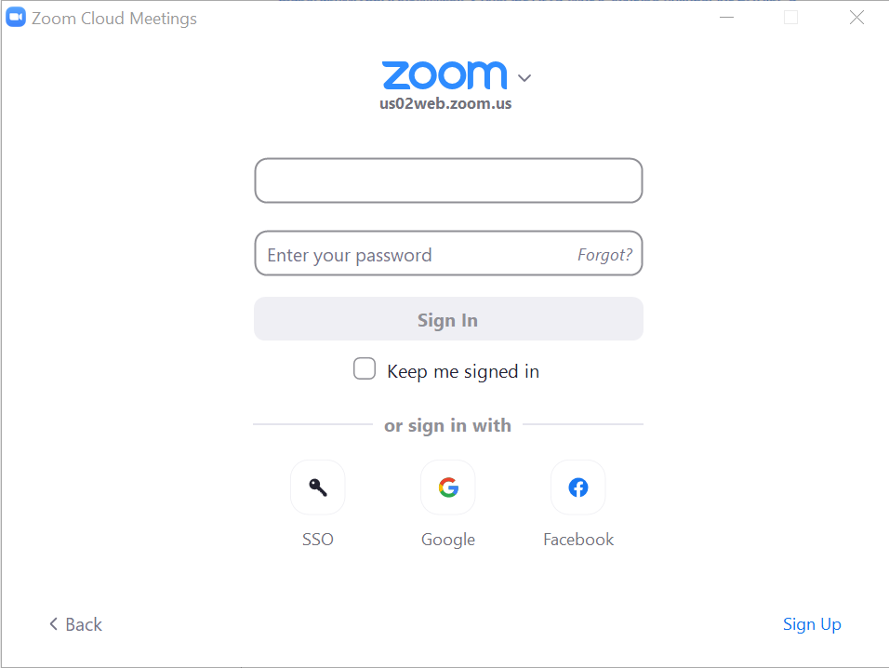This screenshot has width=889, height=668.
Task: Click the SSO label
Action: pos(317,539)
